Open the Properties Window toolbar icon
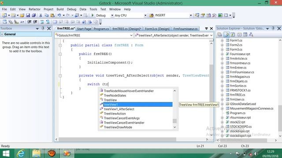Screen dimensions: 282x158 (203, 15)
